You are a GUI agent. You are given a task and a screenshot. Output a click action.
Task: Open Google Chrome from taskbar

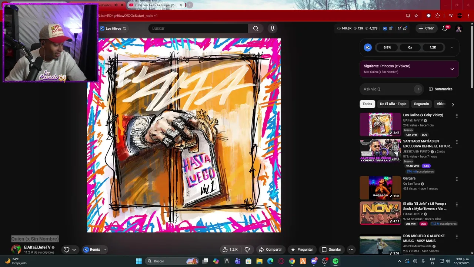click(292, 261)
